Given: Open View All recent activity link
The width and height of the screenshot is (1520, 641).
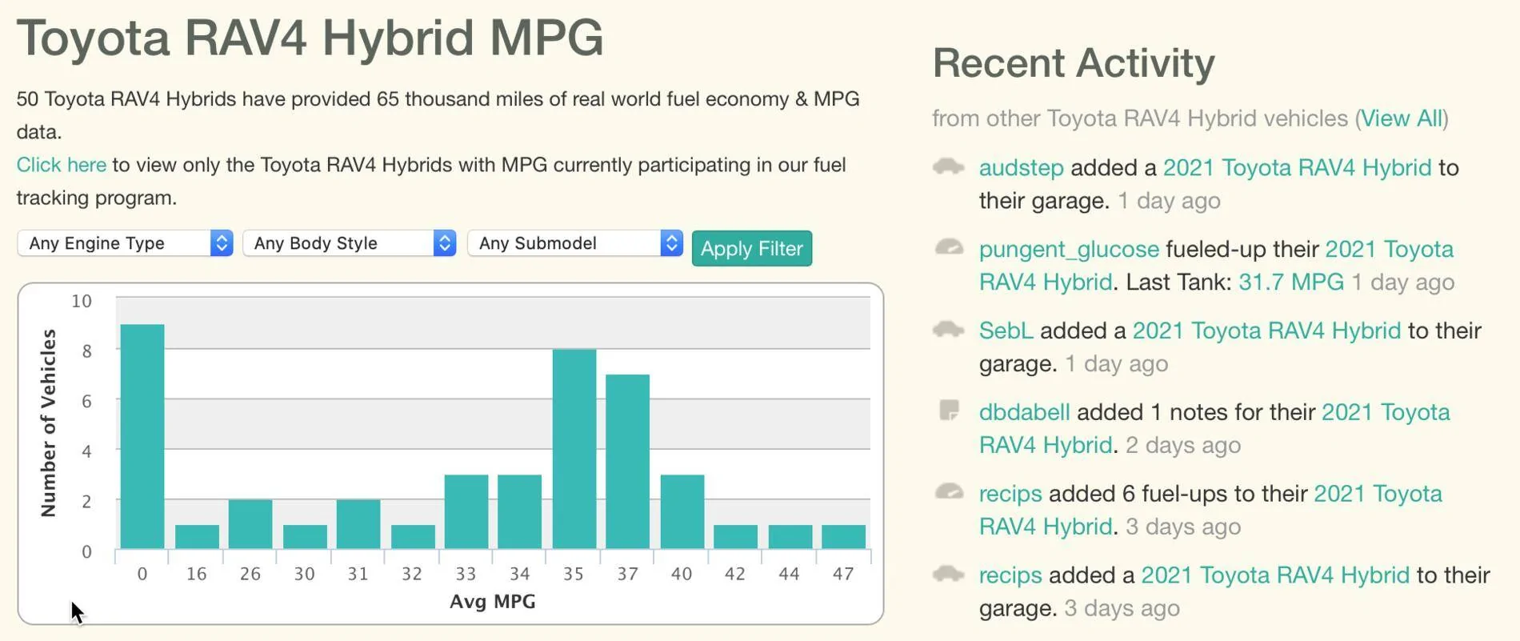Looking at the screenshot, I should 1402,118.
